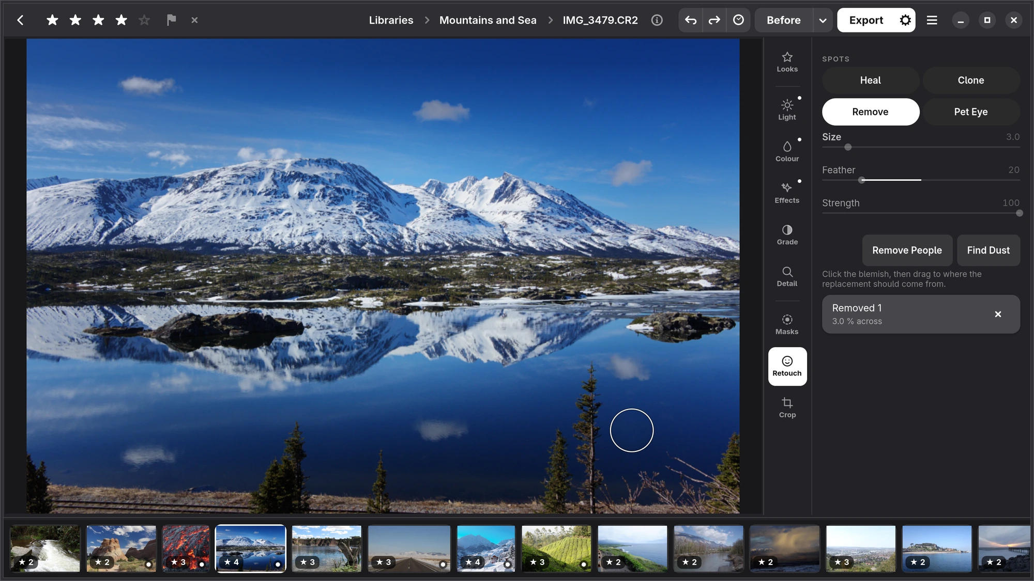Redo the last undone edit
This screenshot has height=581, width=1034.
click(x=714, y=20)
